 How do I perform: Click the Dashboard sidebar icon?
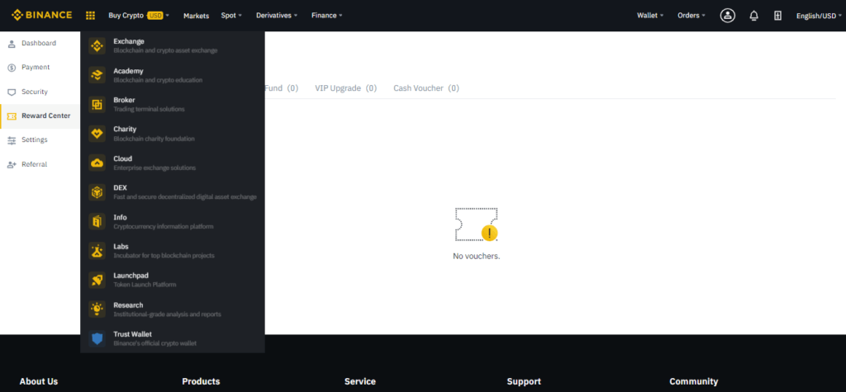pyautogui.click(x=12, y=43)
